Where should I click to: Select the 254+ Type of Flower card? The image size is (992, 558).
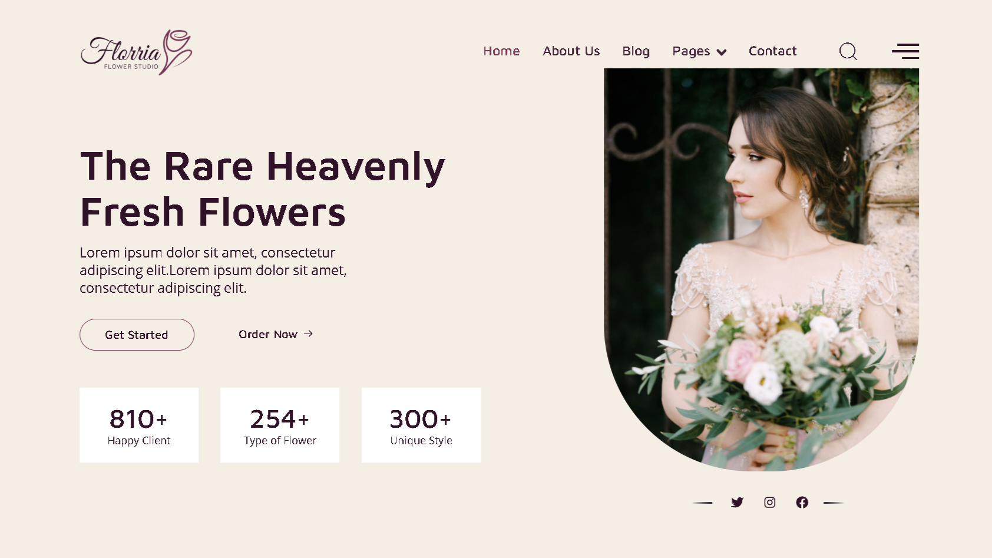280,425
